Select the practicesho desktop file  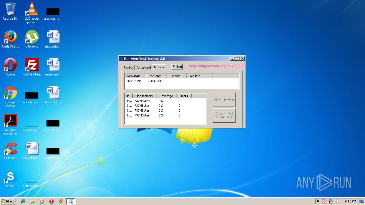coord(53,13)
